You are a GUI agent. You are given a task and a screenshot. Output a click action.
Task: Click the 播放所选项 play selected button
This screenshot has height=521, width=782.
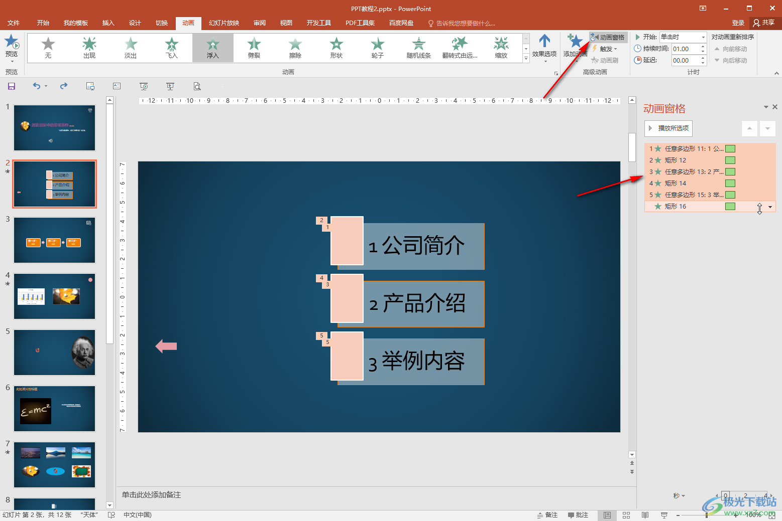[x=668, y=128]
